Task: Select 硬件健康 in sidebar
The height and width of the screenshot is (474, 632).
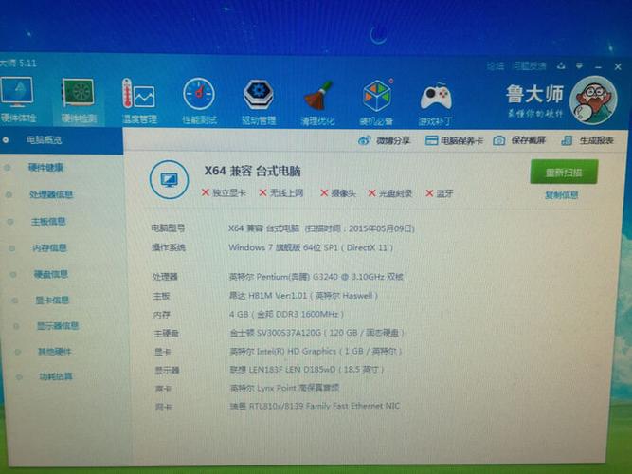Action: tap(45, 168)
